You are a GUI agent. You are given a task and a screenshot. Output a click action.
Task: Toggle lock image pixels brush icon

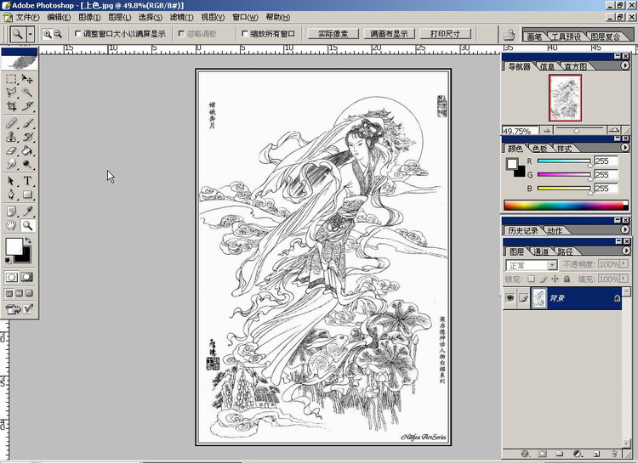[x=544, y=279]
